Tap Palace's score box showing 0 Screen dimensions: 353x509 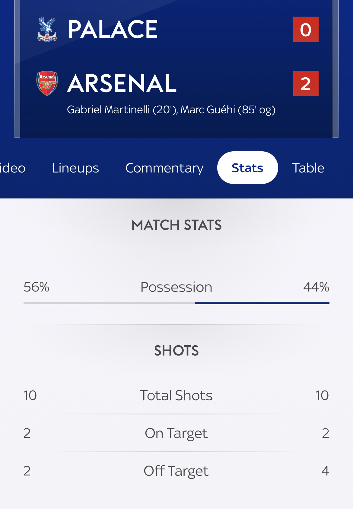pos(306,29)
